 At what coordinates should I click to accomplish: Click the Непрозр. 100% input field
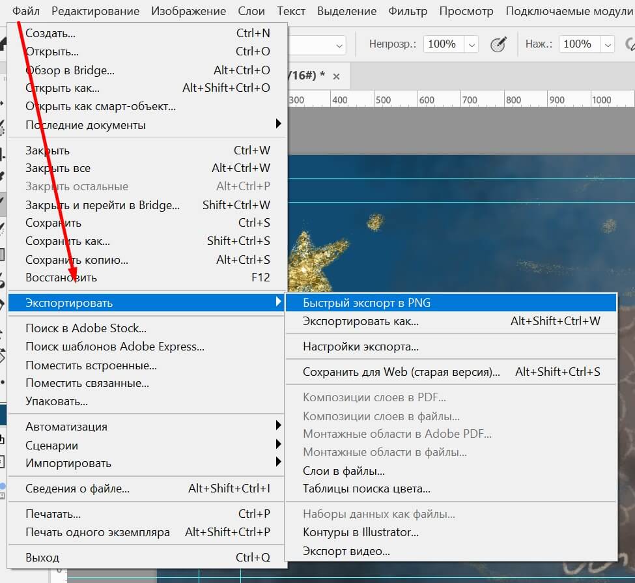pyautogui.click(x=442, y=44)
